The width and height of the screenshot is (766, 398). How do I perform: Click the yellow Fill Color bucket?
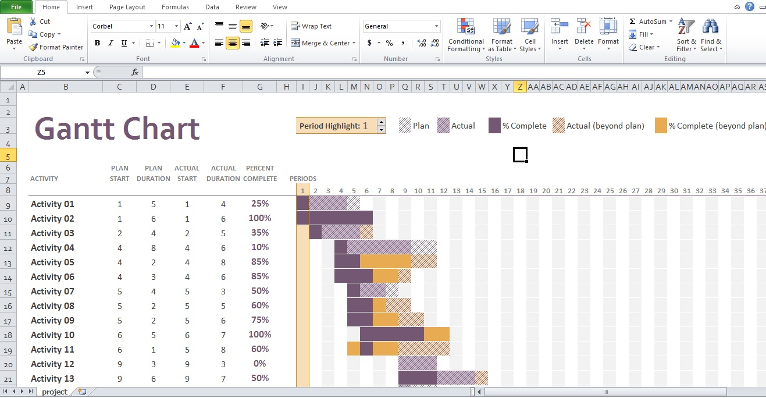pyautogui.click(x=175, y=43)
